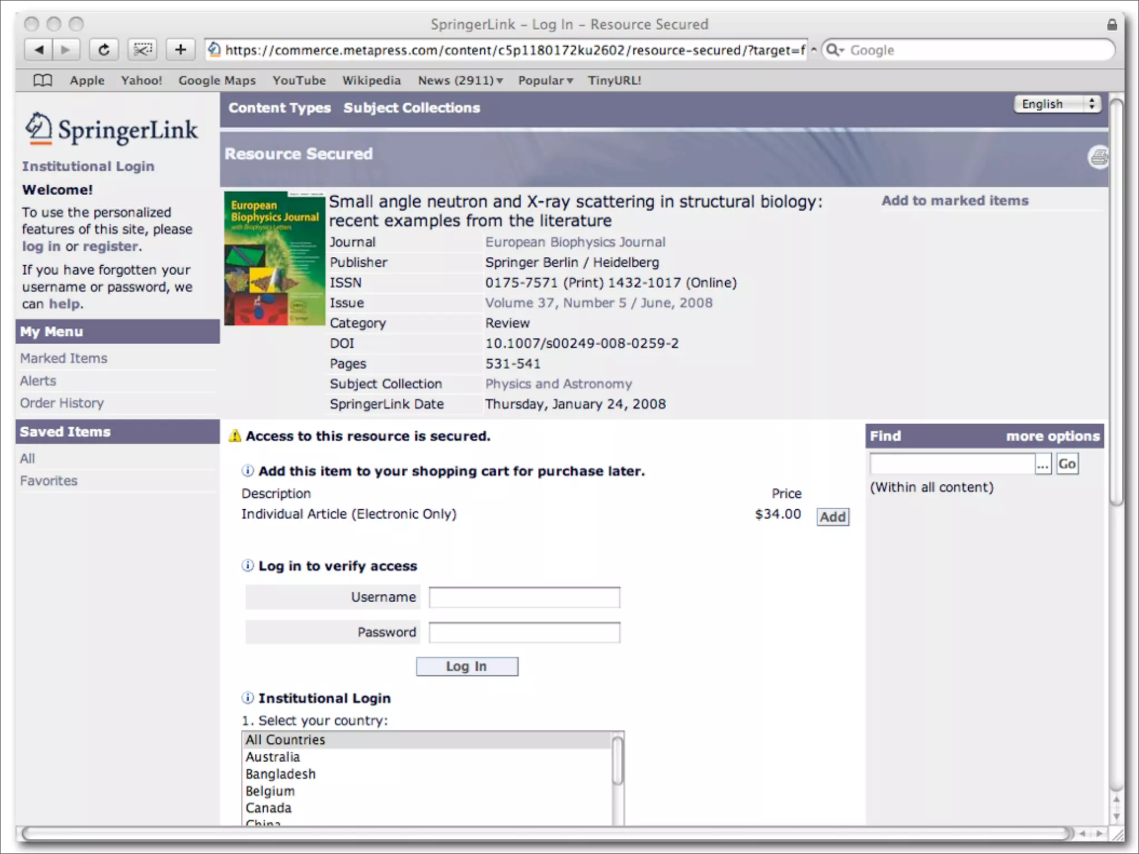This screenshot has height=854, width=1139.
Task: Click the info icon beside Institutional Login heading
Action: click(247, 698)
